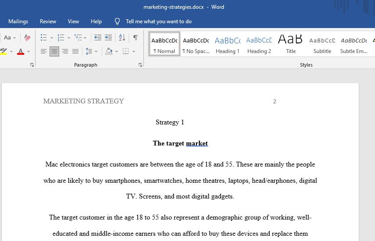Open the Mailings tab
This screenshot has height=241, width=375.
[x=18, y=21]
